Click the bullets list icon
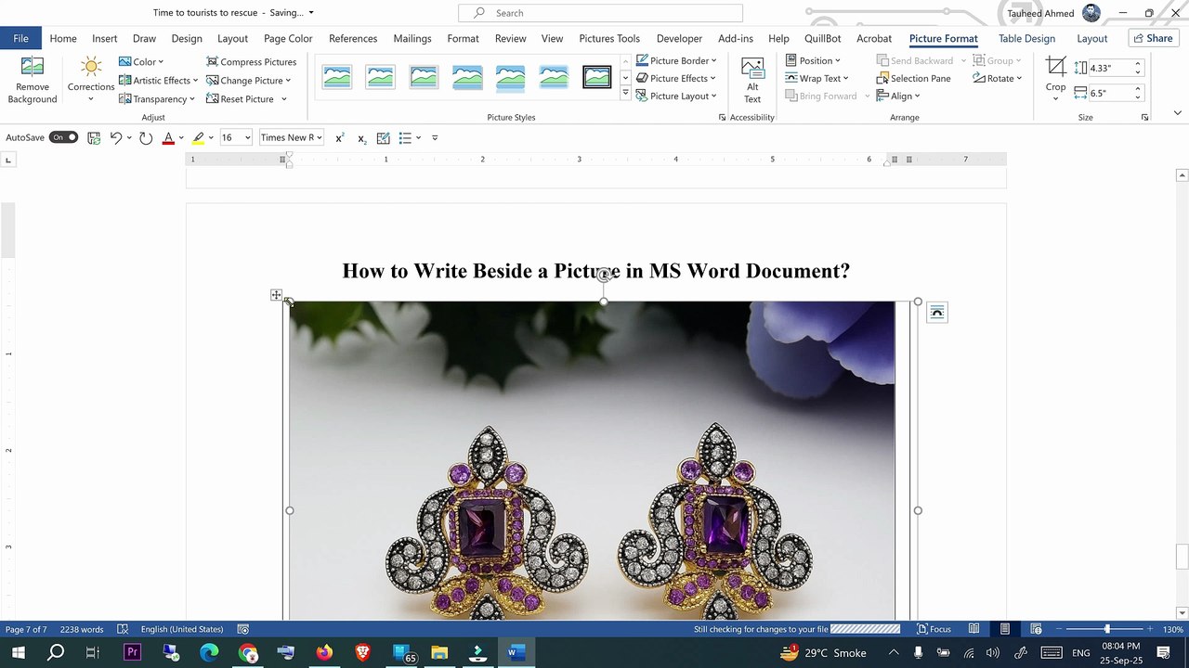This screenshot has width=1189, height=668. (405, 137)
